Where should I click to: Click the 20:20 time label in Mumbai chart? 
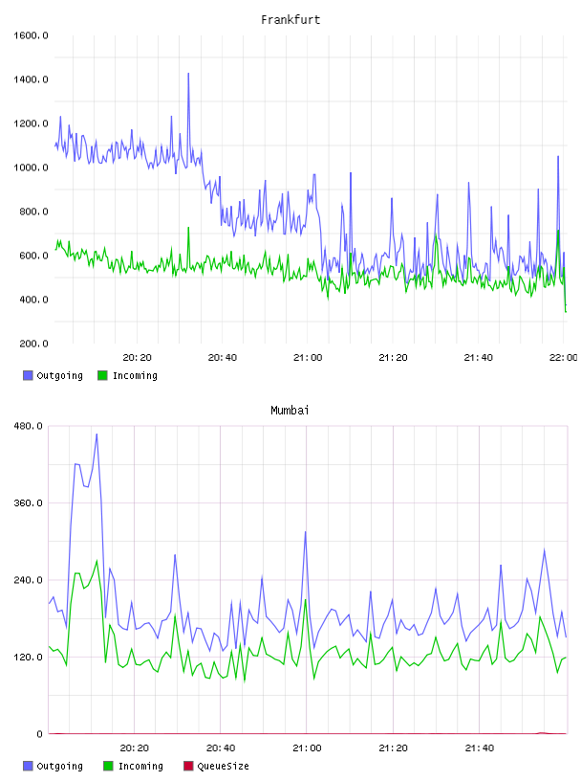(x=135, y=748)
